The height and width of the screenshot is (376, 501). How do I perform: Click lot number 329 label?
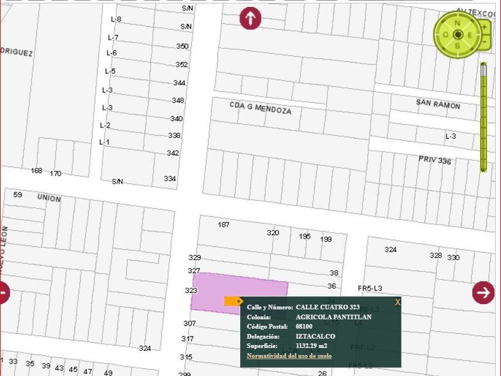(x=194, y=257)
